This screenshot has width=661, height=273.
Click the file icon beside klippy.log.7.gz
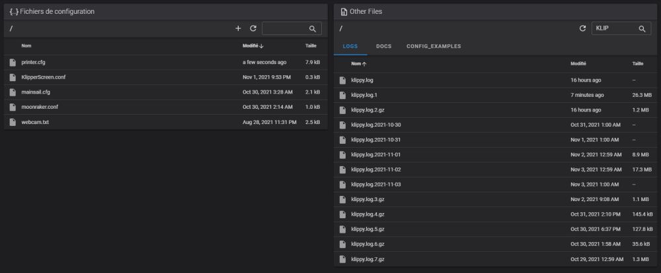tap(342, 259)
